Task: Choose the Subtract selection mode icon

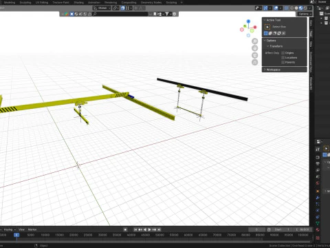Action: click(x=274, y=33)
